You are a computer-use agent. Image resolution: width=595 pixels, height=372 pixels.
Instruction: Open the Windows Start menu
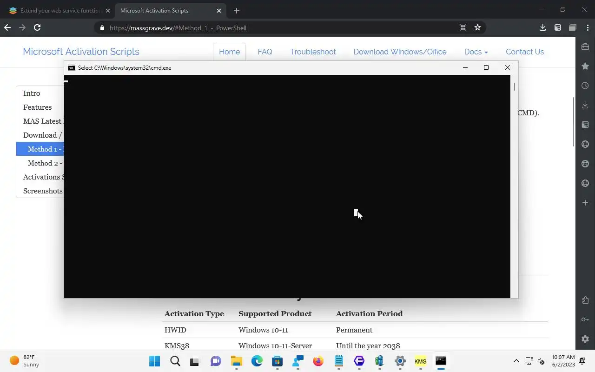[x=154, y=361]
